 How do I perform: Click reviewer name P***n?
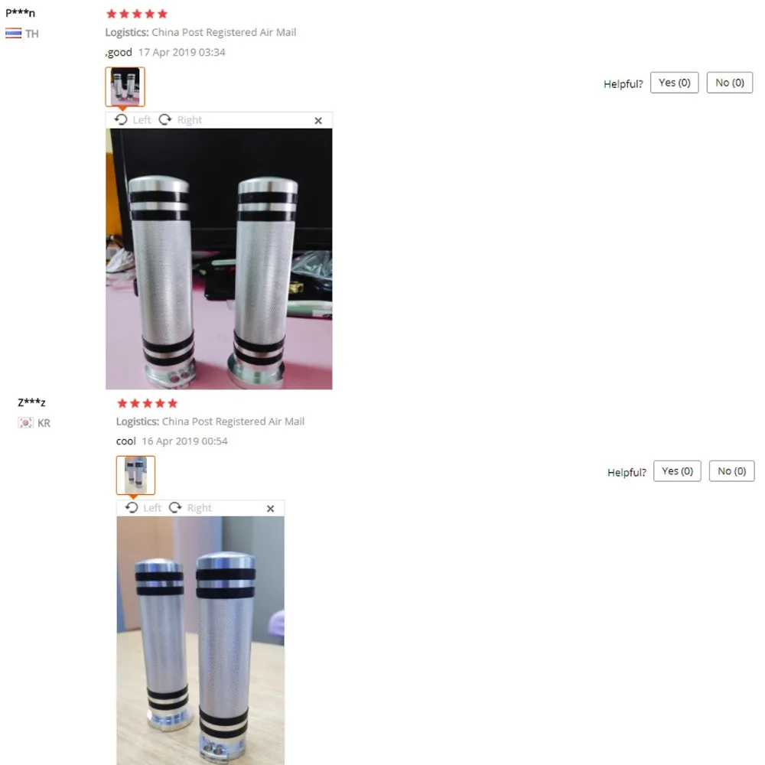pos(20,13)
